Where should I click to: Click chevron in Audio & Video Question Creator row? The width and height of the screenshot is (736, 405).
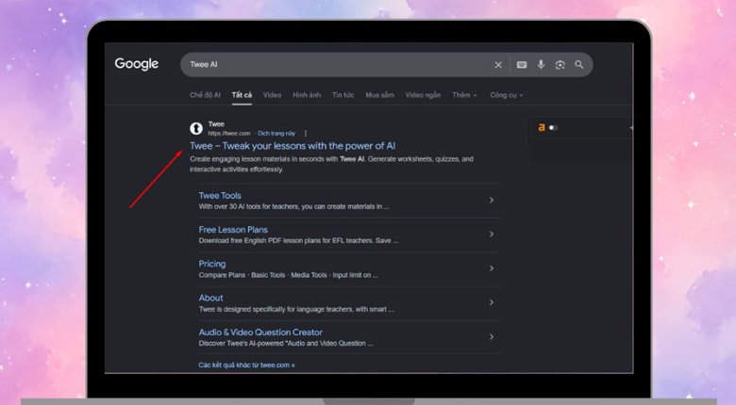tap(492, 336)
